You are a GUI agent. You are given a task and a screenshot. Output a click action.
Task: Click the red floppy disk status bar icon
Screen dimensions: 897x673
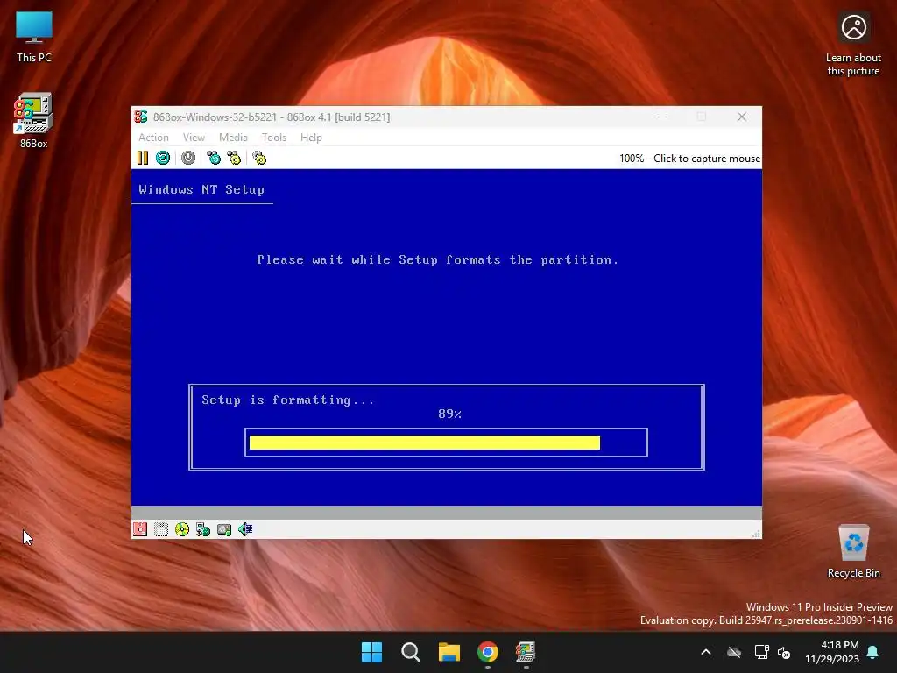click(140, 529)
